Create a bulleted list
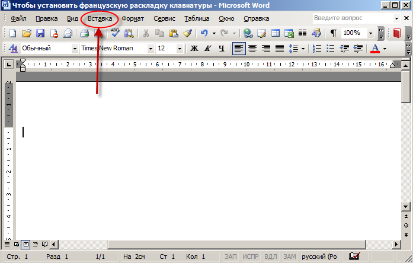Screen dimensions: 413x263 pos(330,49)
